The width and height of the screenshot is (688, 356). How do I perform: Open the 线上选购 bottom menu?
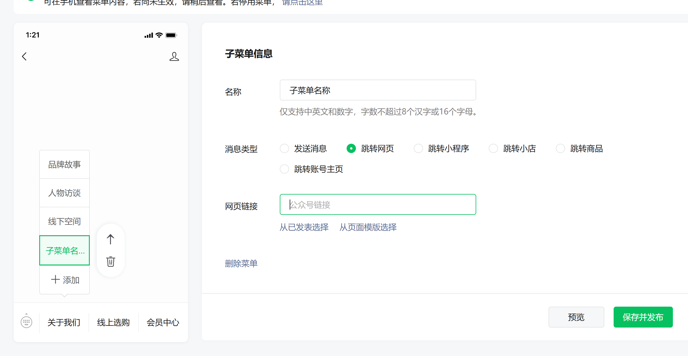(113, 322)
